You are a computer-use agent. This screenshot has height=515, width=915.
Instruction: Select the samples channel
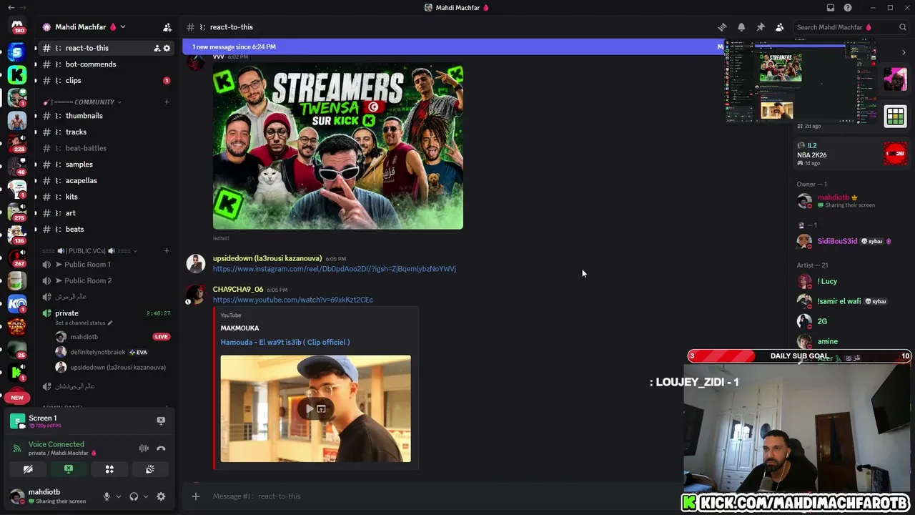(107, 165)
